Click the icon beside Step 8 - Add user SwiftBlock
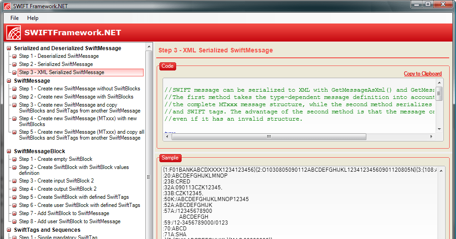 (x=14, y=221)
